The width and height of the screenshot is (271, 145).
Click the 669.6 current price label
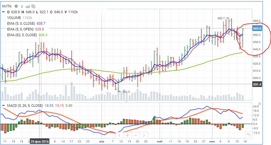coord(257,28)
